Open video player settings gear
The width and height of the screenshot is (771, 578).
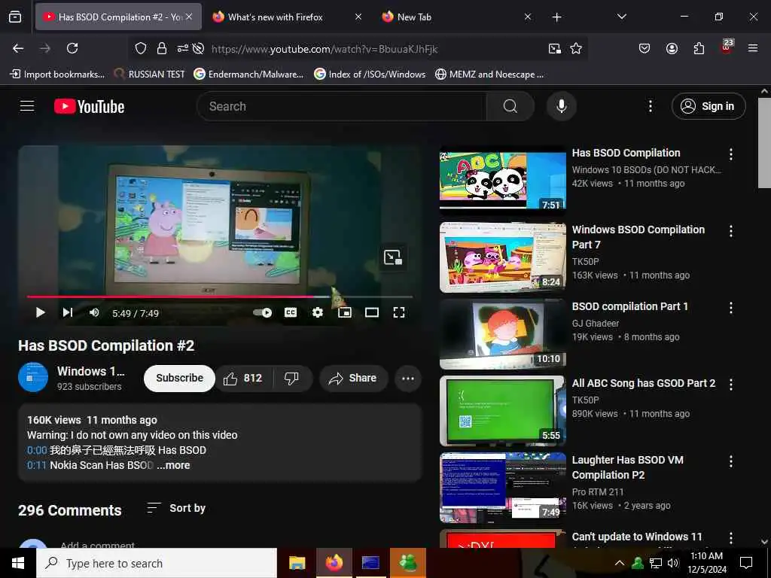click(318, 312)
